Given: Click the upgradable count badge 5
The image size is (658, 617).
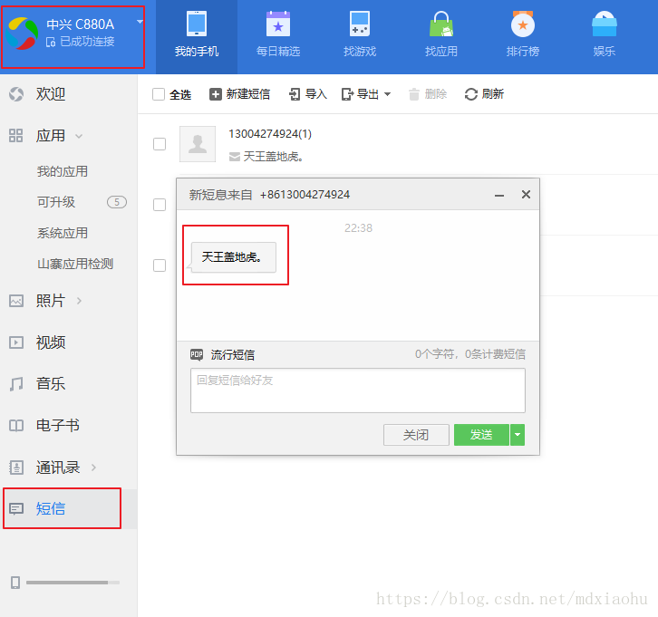Looking at the screenshot, I should coord(117,202).
